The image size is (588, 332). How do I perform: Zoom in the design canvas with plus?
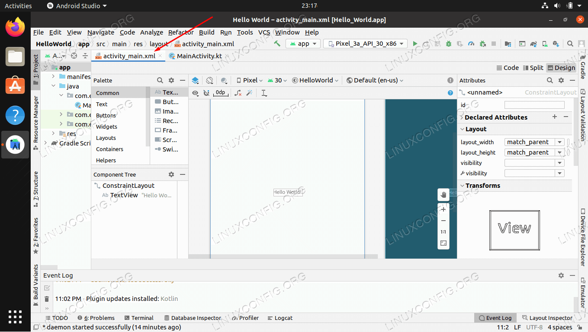[443, 209]
